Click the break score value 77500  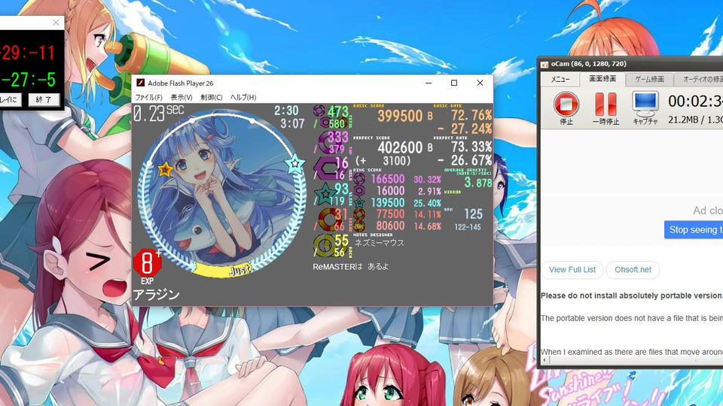point(390,214)
